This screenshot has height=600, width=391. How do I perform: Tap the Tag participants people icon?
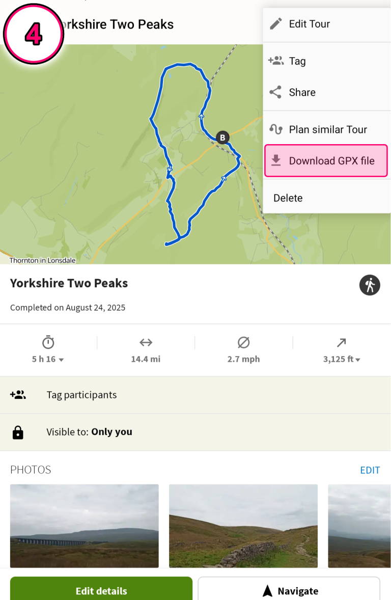coord(18,395)
